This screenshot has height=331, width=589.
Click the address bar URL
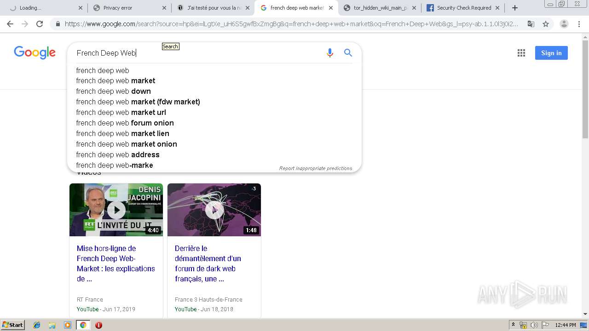291,24
